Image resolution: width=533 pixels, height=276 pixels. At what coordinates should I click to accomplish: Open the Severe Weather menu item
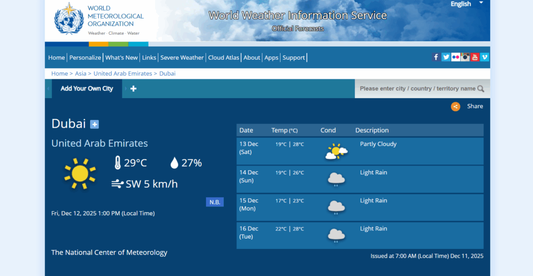(182, 58)
